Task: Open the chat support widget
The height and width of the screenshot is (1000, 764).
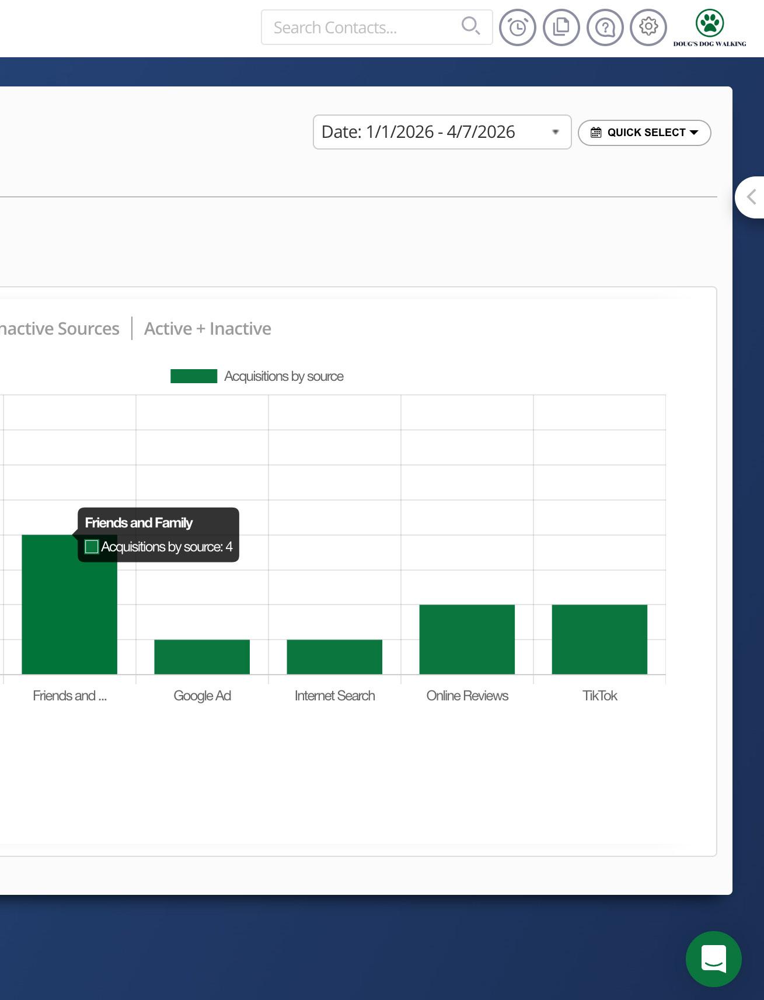Action: click(x=714, y=959)
